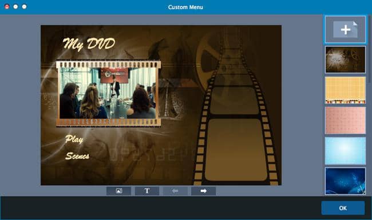Minimize the Custom Menu window

pos(15,7)
